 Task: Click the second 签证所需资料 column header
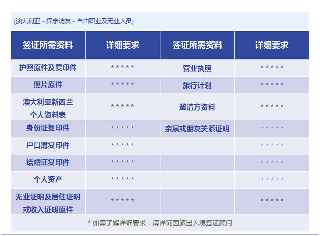pos(197,45)
